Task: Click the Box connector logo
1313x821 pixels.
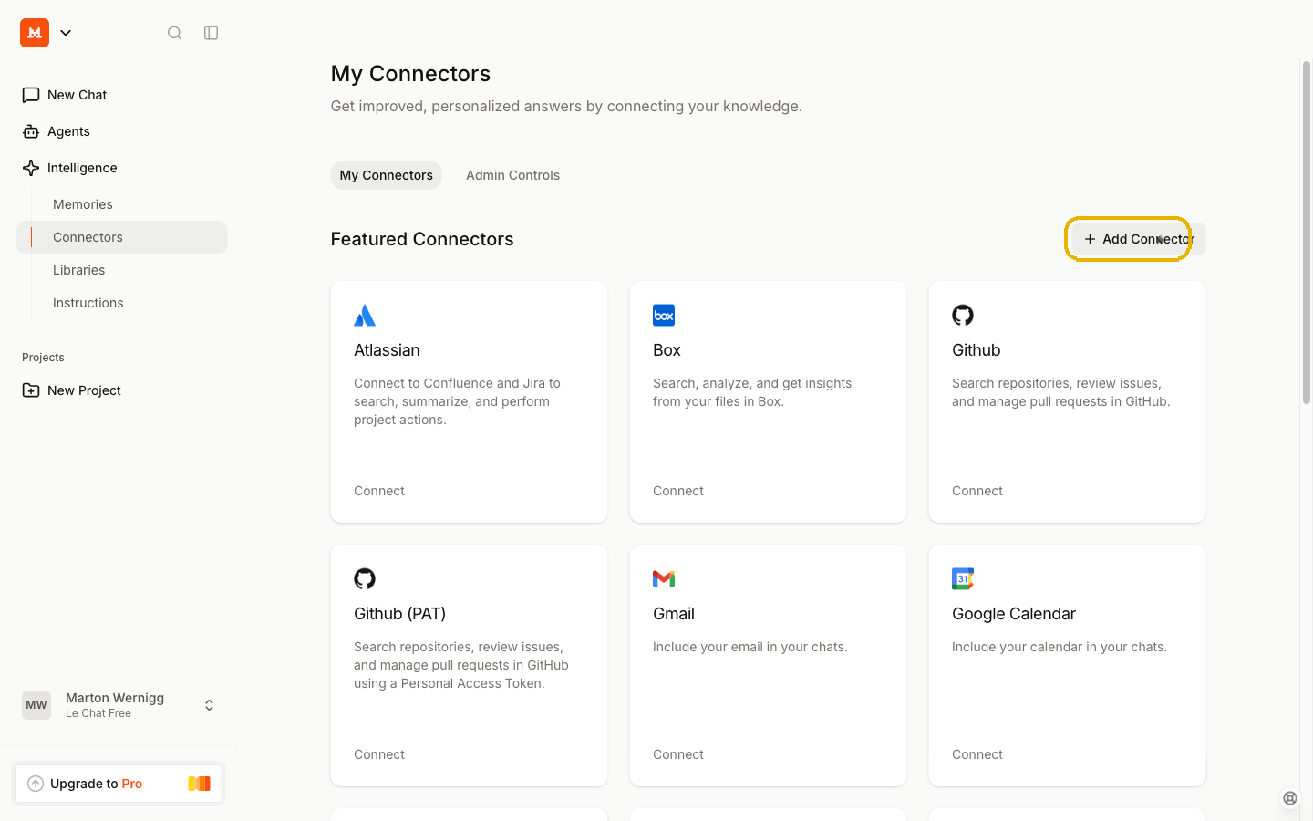Action: (x=664, y=316)
